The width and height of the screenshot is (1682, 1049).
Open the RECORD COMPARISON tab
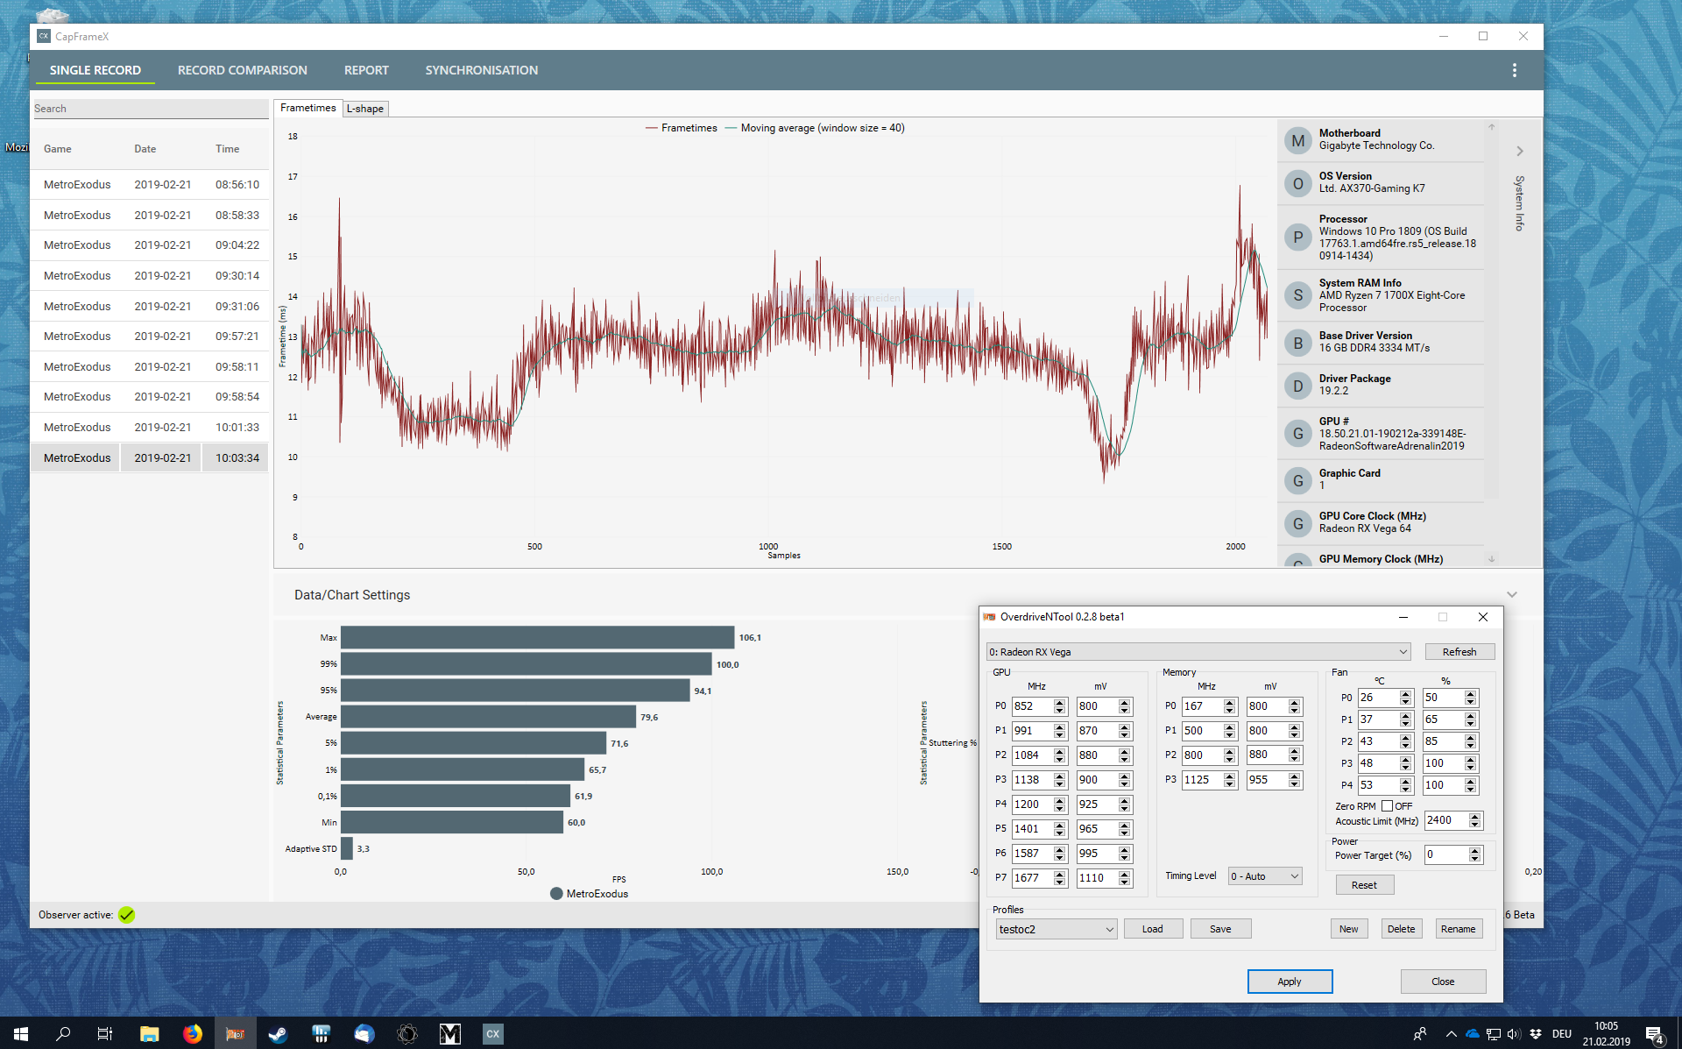coord(242,70)
